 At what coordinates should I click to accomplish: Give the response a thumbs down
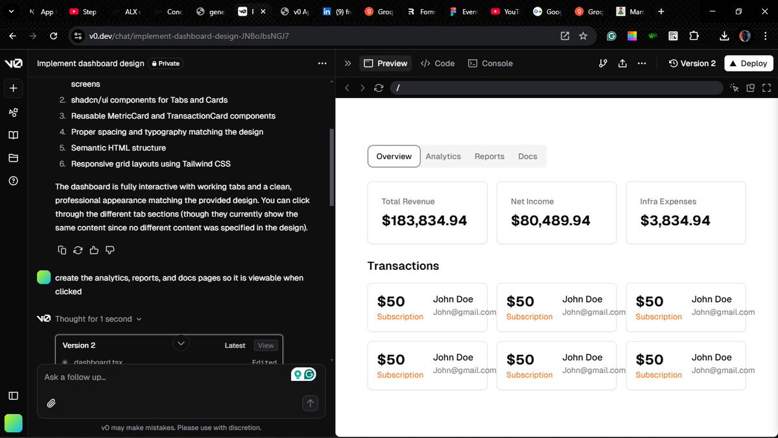pos(110,250)
